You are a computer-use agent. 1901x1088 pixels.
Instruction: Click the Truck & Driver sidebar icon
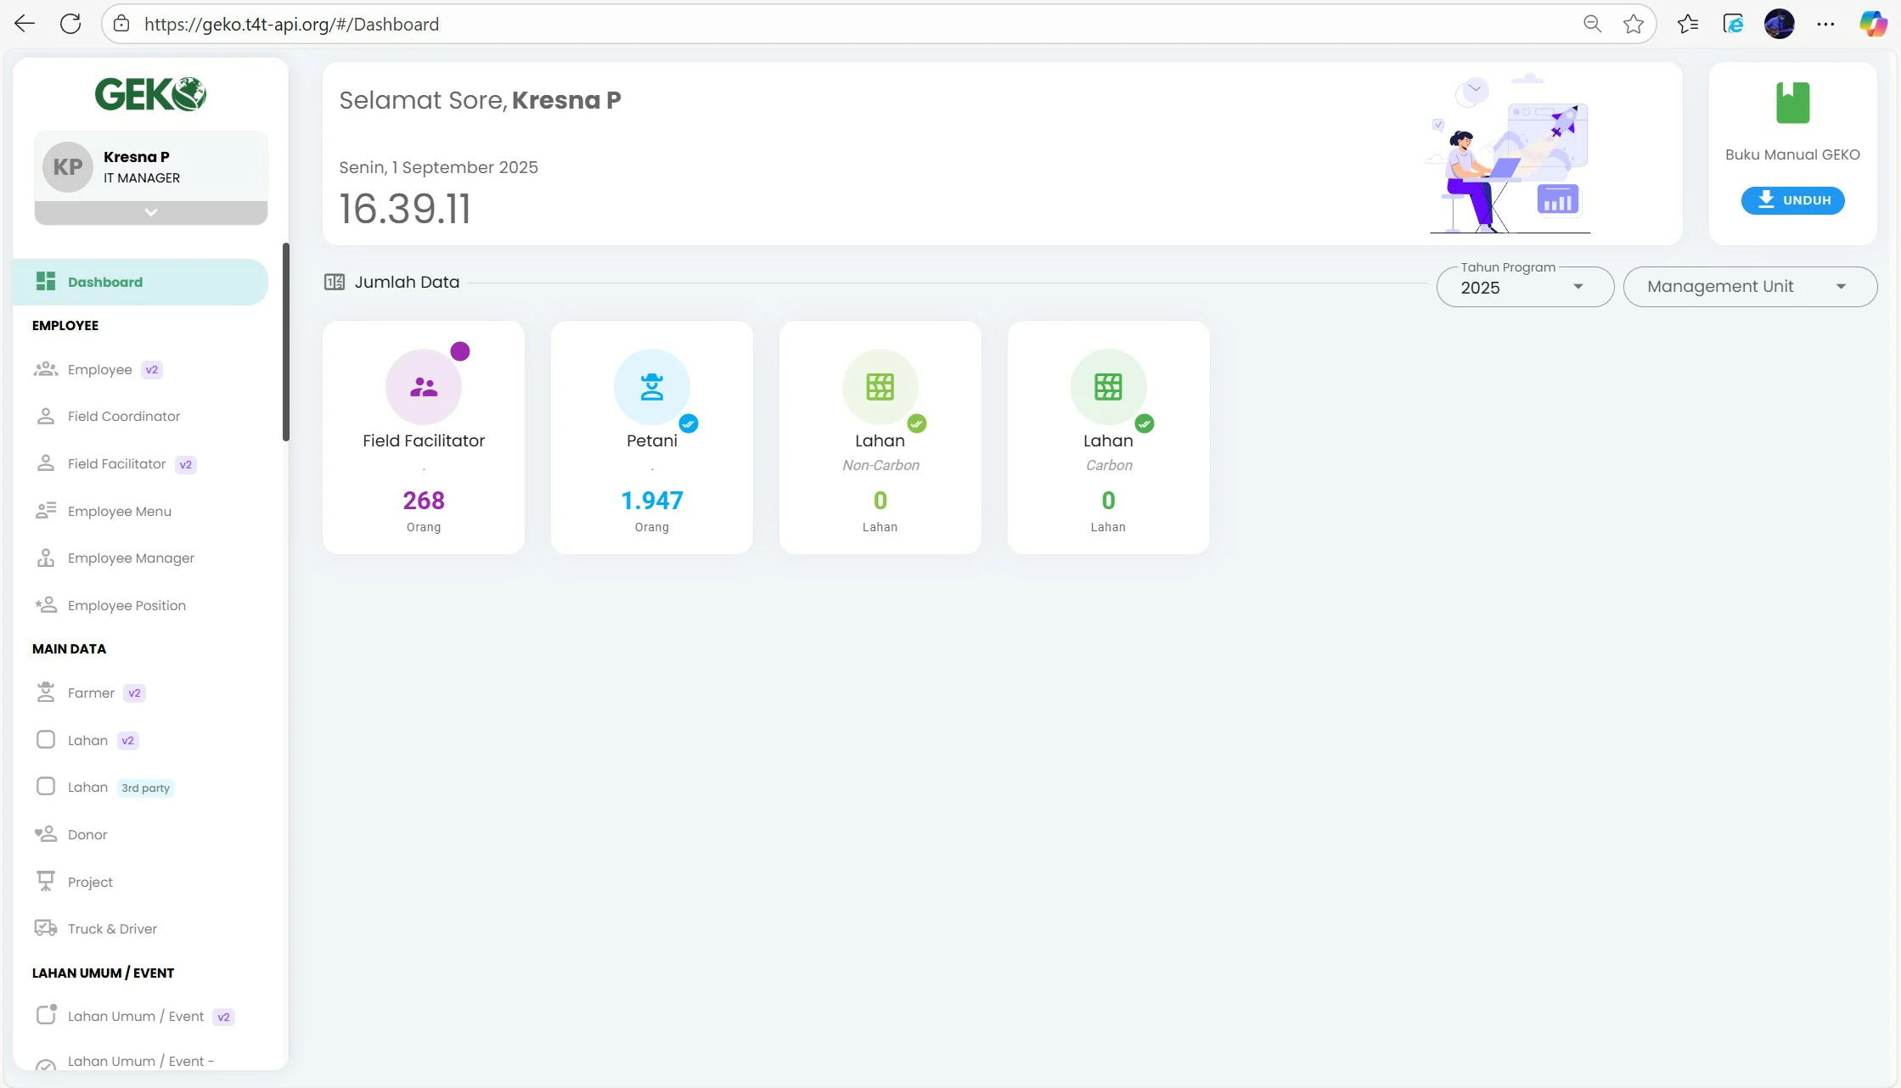point(46,928)
